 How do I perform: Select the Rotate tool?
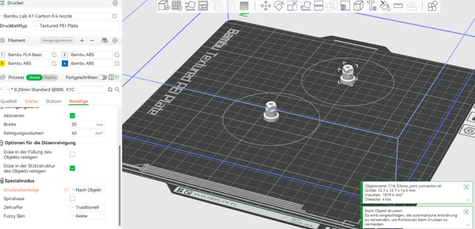279,6
